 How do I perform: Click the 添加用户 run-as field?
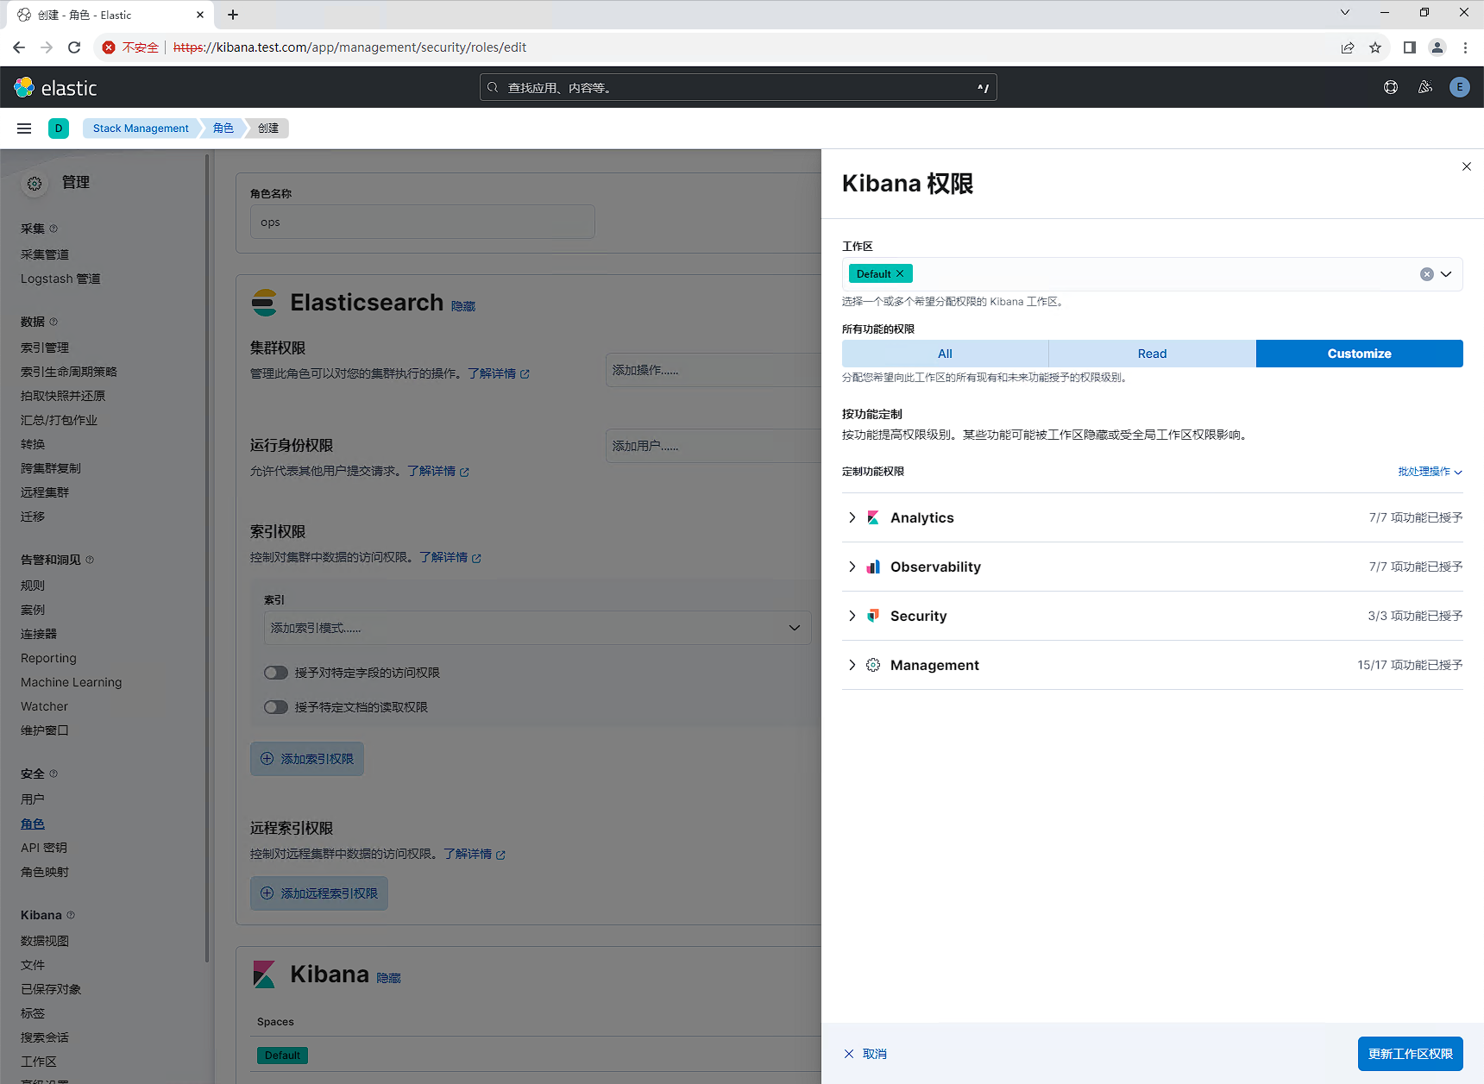coord(714,446)
